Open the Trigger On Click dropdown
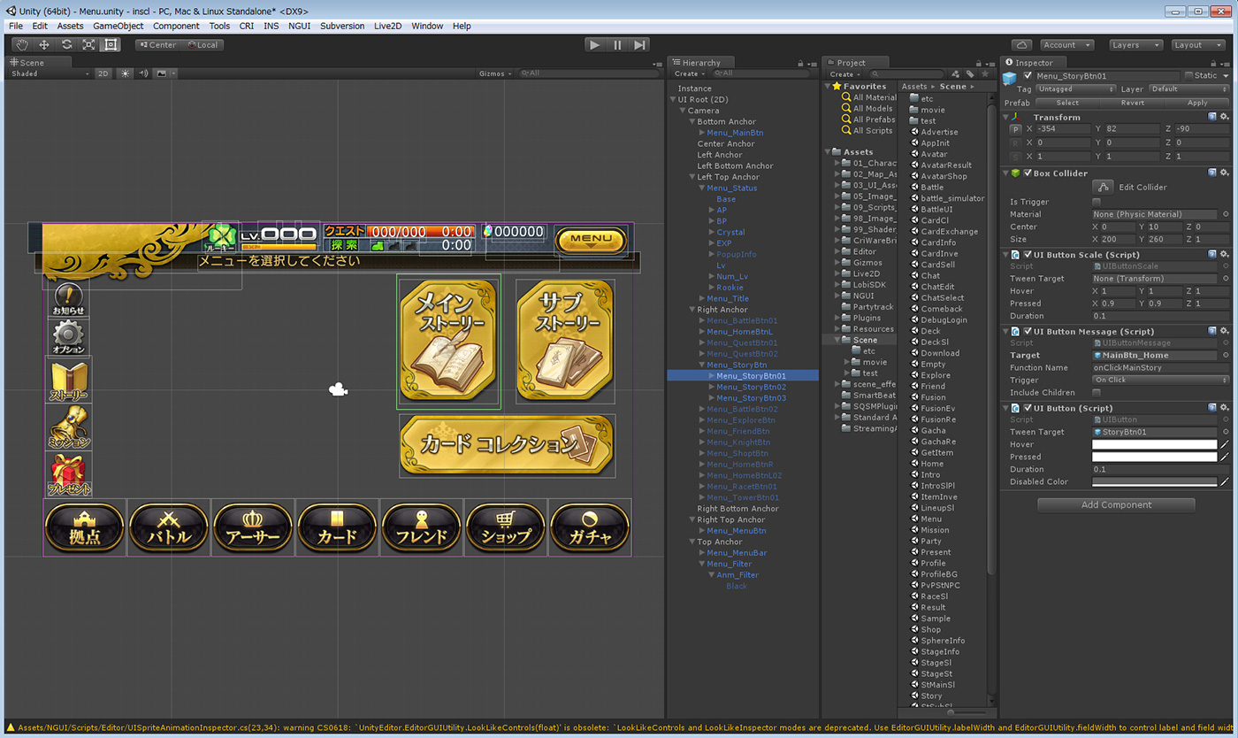 (1160, 380)
